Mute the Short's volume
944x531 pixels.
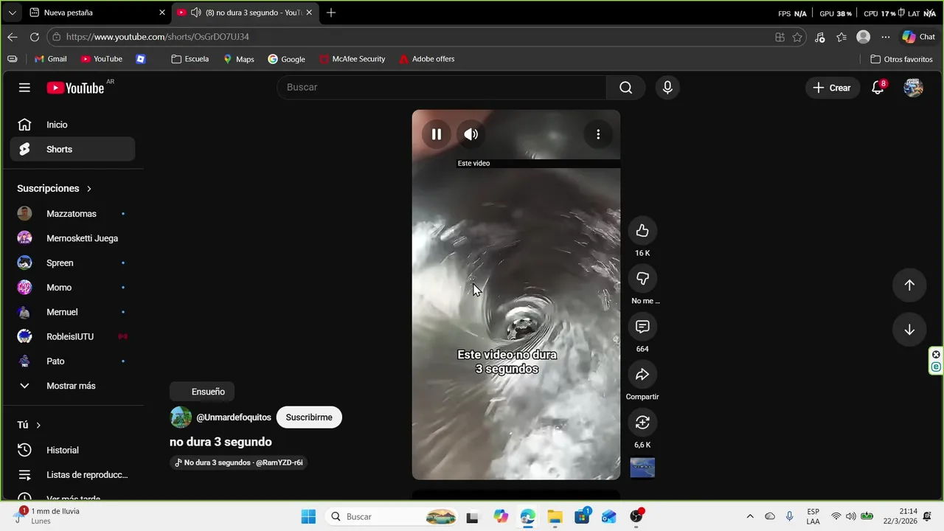pyautogui.click(x=471, y=134)
